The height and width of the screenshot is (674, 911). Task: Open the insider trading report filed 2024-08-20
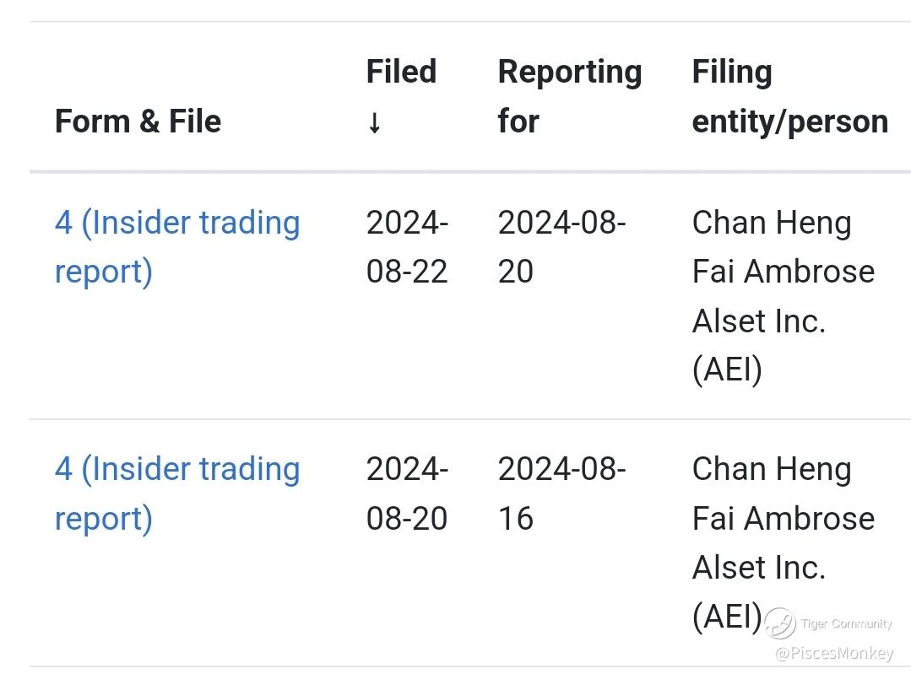177,493
